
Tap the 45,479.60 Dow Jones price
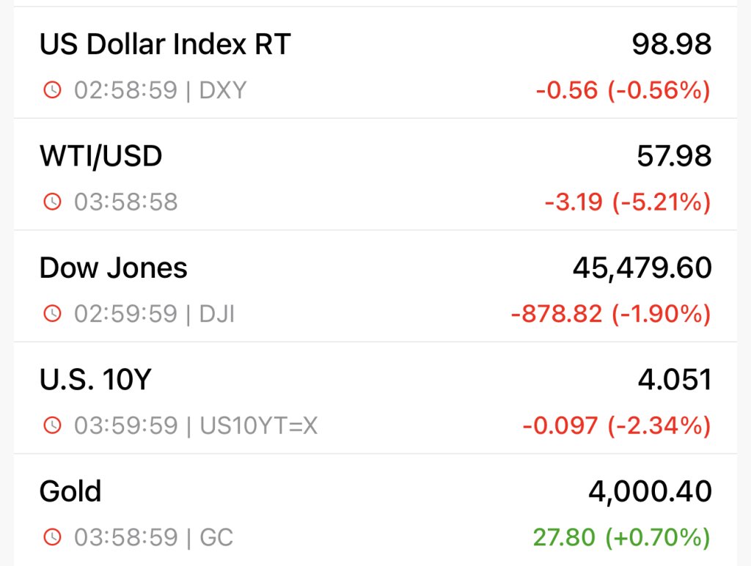(x=642, y=268)
